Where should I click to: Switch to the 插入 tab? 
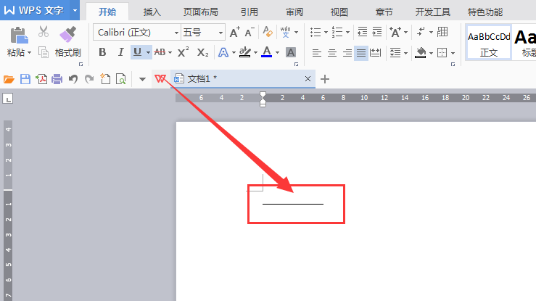click(152, 12)
